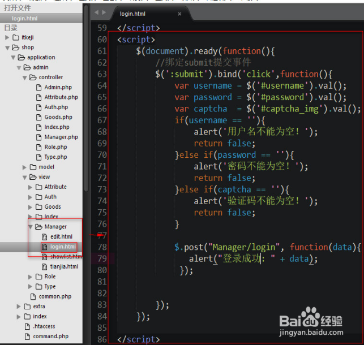Collapse the controller folder arrow

pyautogui.click(x=25, y=77)
